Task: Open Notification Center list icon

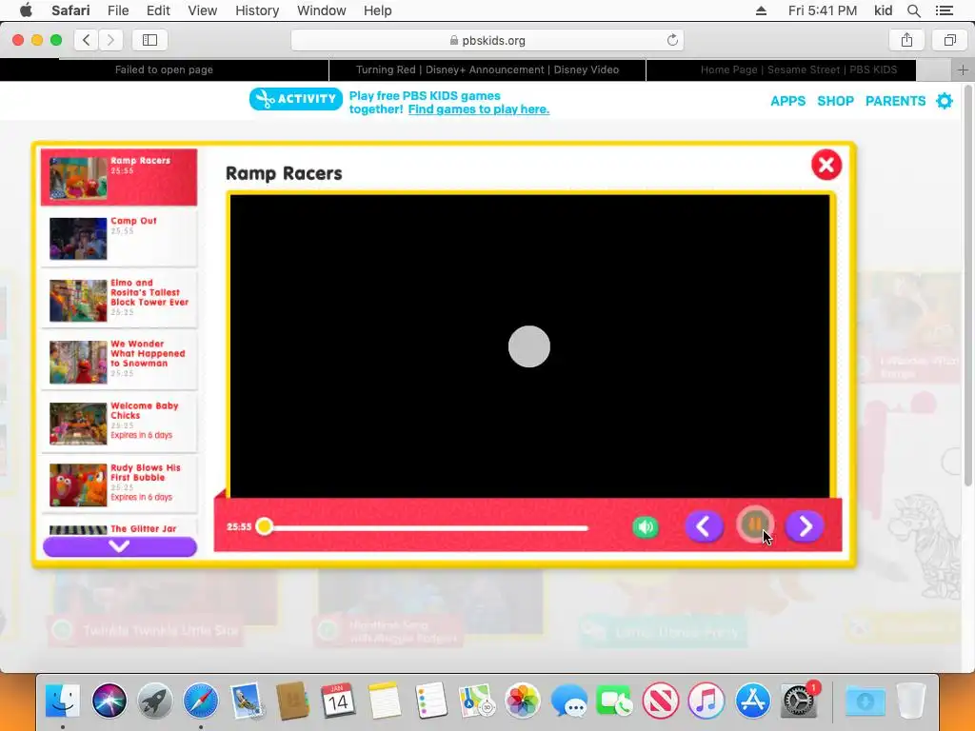Action: [x=944, y=10]
